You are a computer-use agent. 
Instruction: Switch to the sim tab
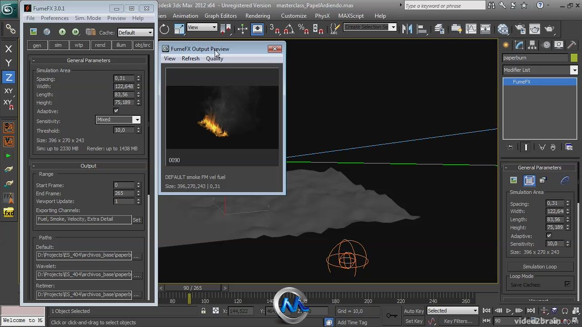click(58, 45)
